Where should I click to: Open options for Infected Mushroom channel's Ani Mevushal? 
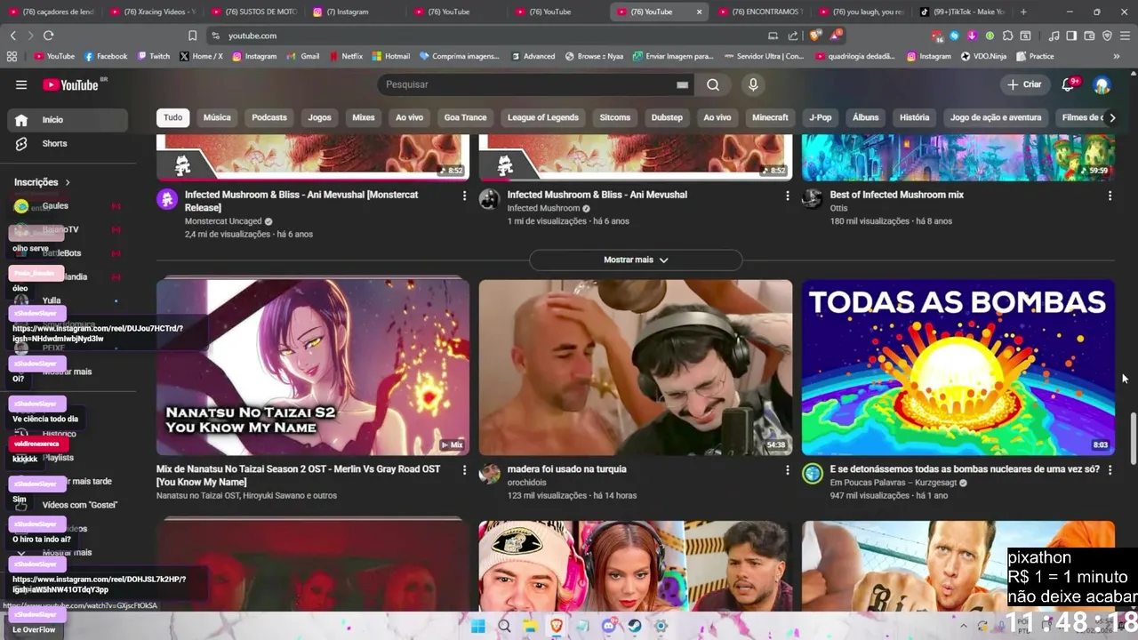pyautogui.click(x=787, y=195)
